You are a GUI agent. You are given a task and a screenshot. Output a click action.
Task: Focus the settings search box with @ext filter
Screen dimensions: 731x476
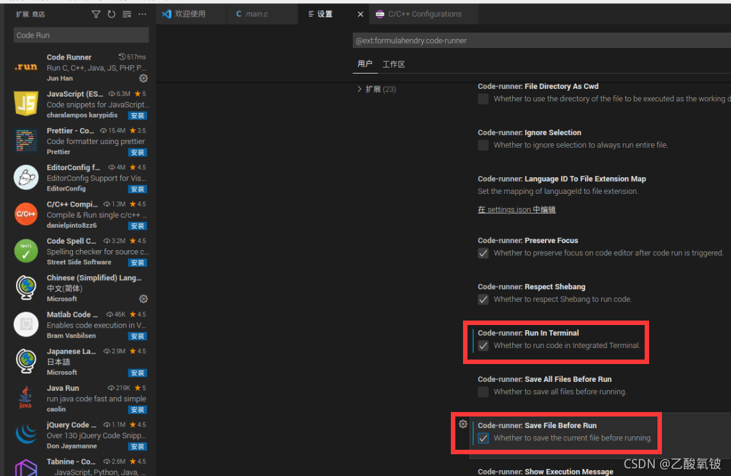tap(542, 40)
